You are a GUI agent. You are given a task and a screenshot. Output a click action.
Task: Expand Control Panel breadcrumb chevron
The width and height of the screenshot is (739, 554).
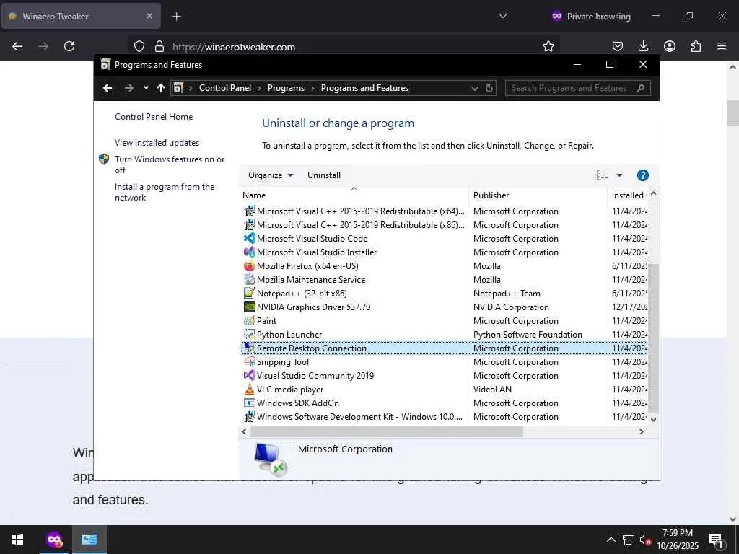click(259, 88)
